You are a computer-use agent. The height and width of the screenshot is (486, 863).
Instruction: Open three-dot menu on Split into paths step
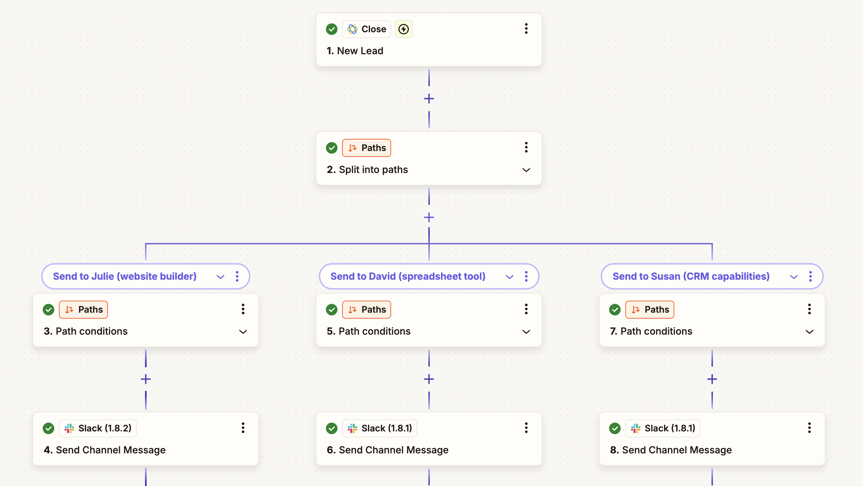pyautogui.click(x=526, y=148)
